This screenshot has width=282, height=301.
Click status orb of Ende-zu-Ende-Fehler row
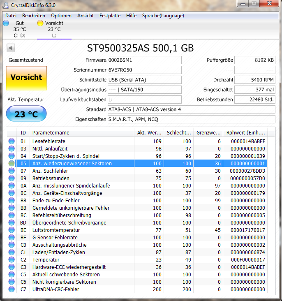[x=12, y=200]
